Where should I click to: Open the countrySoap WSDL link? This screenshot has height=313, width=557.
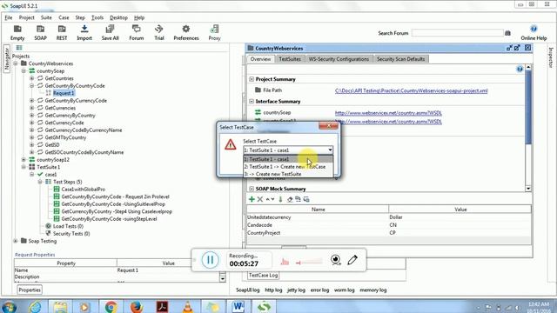click(388, 113)
